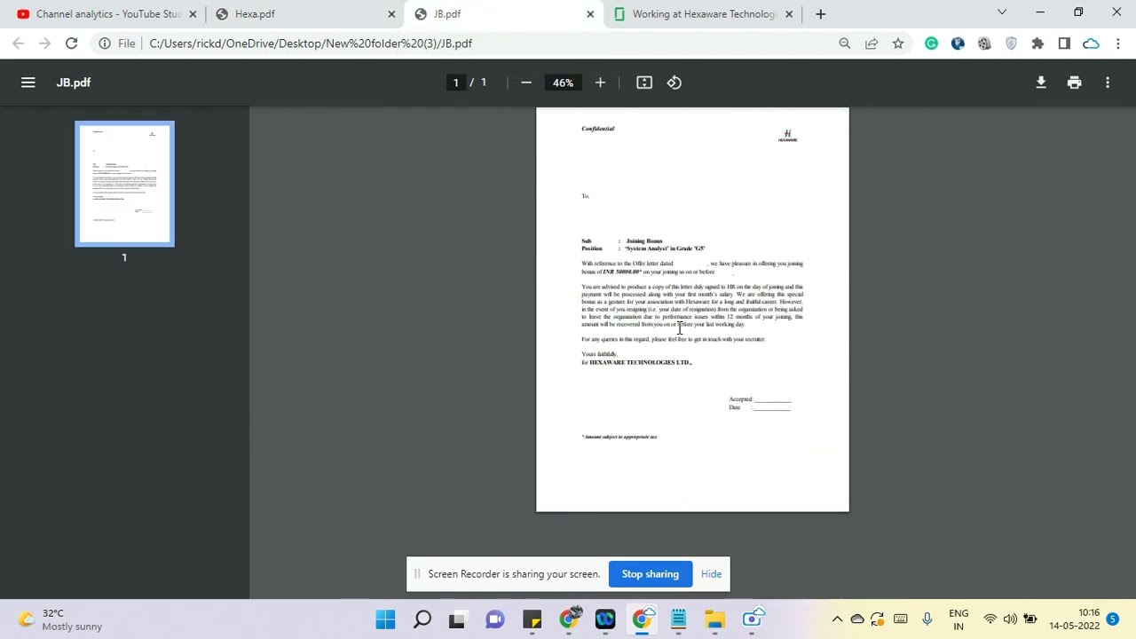The image size is (1136, 639).
Task: Open the Chrome three-dot menu
Action: (1118, 43)
